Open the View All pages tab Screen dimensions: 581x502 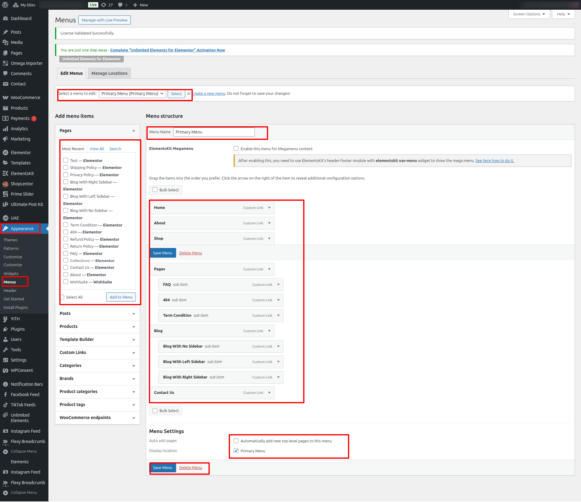(97, 149)
